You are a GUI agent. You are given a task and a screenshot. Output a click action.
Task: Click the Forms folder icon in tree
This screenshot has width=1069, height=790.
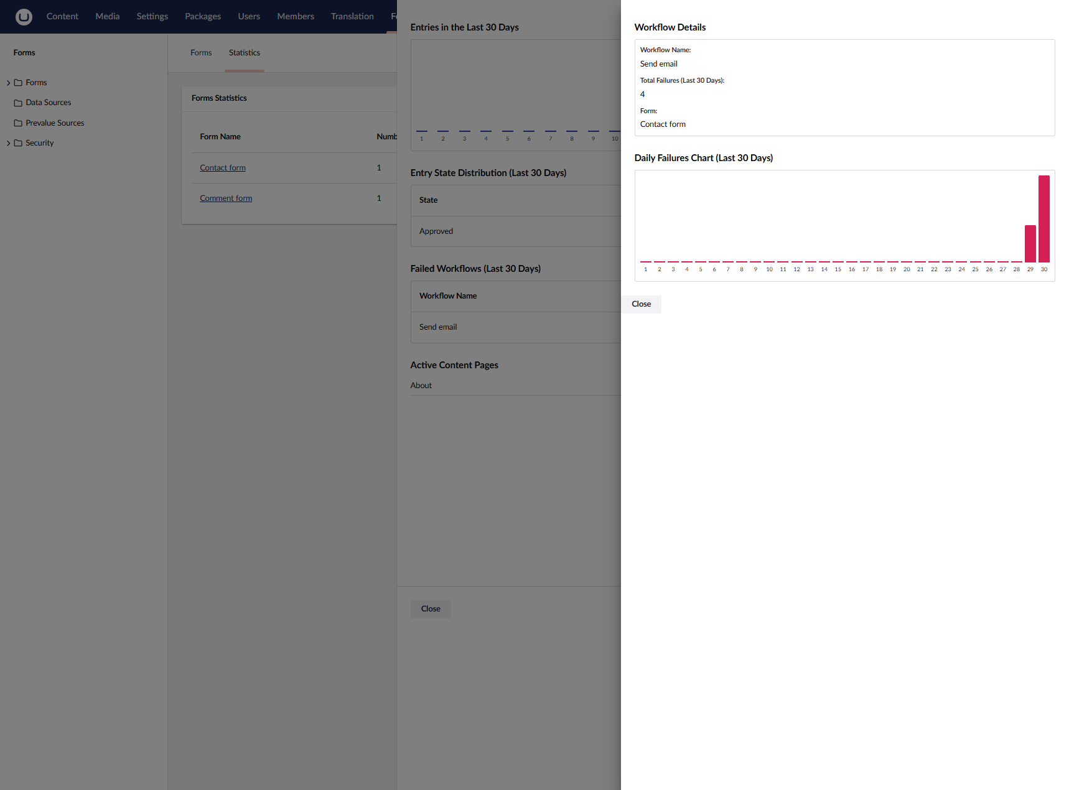click(x=18, y=83)
